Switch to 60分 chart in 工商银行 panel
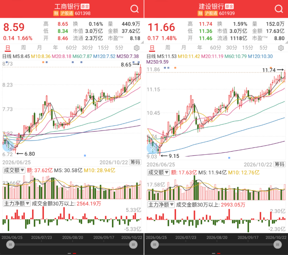Screen dimensions: 288x255 tap(71, 48)
